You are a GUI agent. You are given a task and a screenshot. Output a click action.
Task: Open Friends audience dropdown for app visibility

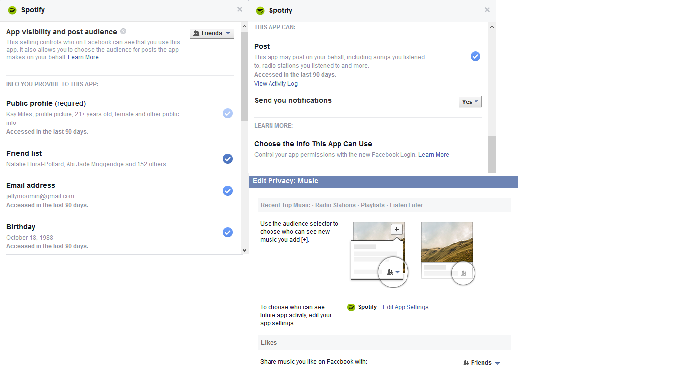(212, 33)
